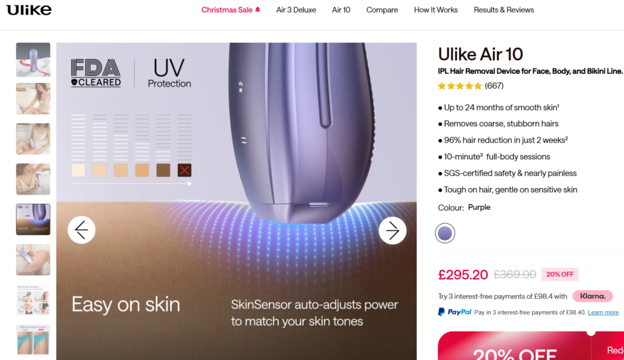Select the first thumbnail with ribbon device
624x360 pixels.
[x=33, y=60]
